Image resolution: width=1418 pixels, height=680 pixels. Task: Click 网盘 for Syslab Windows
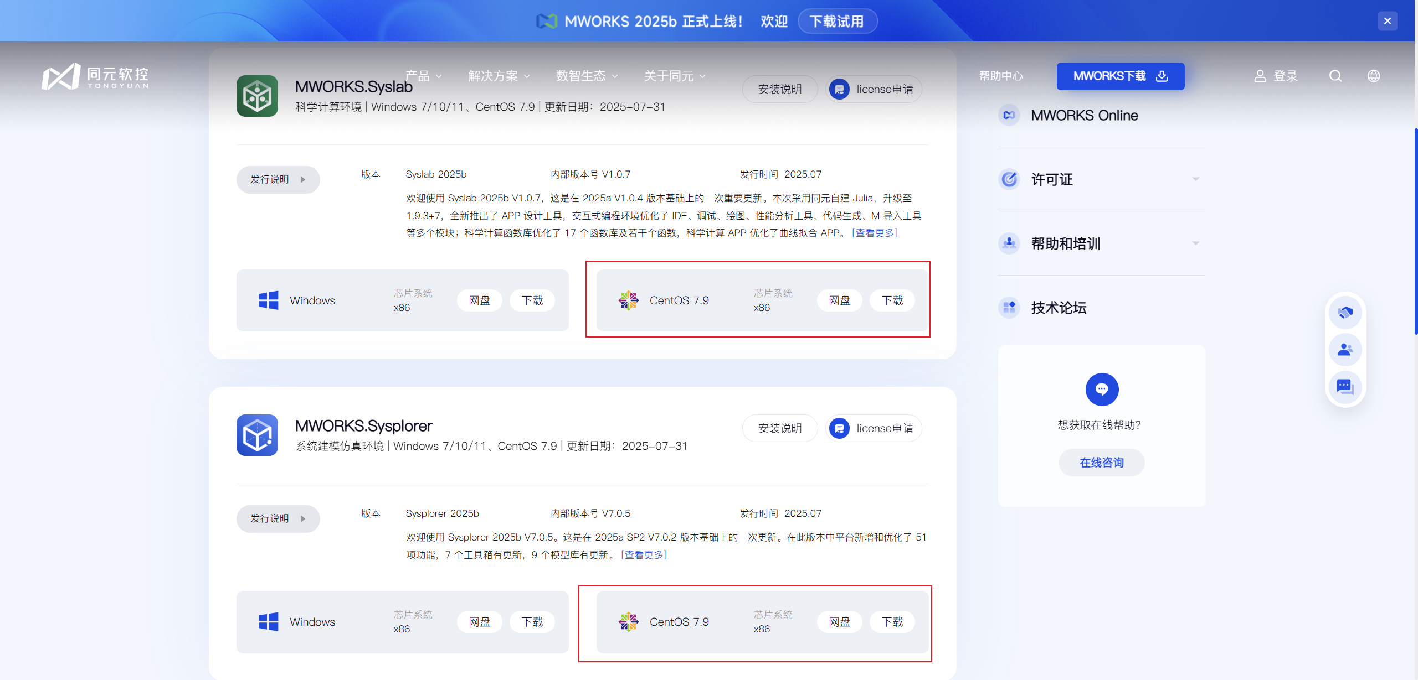point(480,300)
